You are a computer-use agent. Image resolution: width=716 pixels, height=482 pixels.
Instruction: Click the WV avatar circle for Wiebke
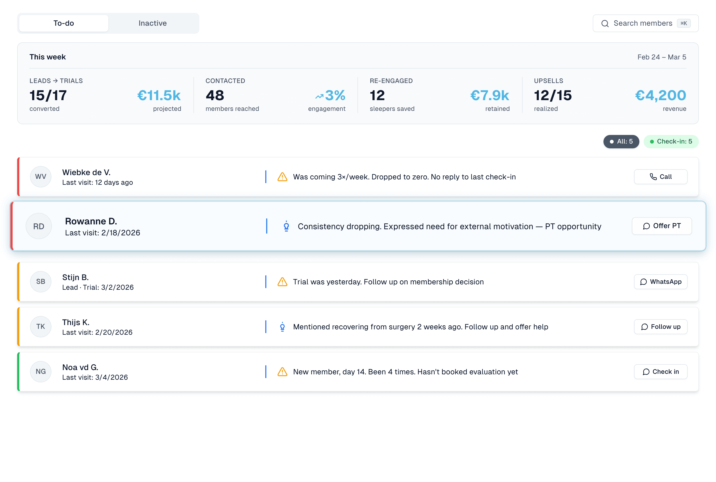pos(41,177)
